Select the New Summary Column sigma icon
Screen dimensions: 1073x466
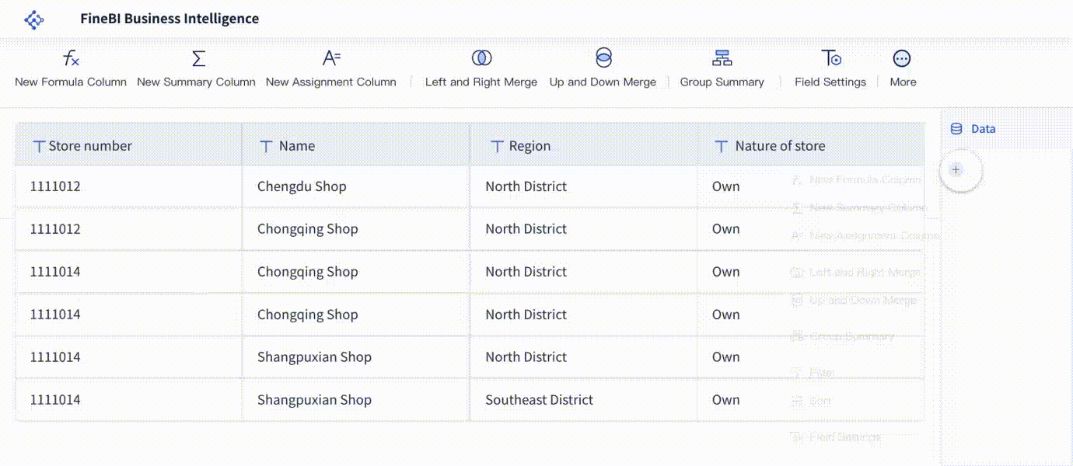pos(198,58)
